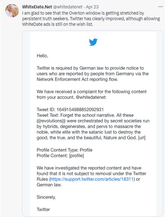Click the (((revolutions))) word in tweet text
The height and width of the screenshot is (217, 165).
pos(51,121)
